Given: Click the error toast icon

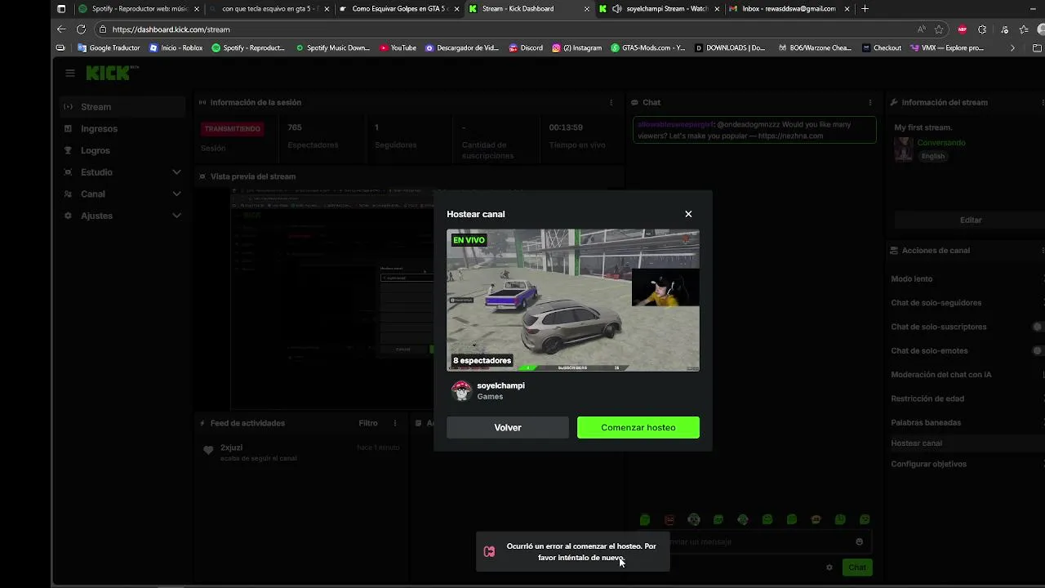Looking at the screenshot, I should pos(489,552).
